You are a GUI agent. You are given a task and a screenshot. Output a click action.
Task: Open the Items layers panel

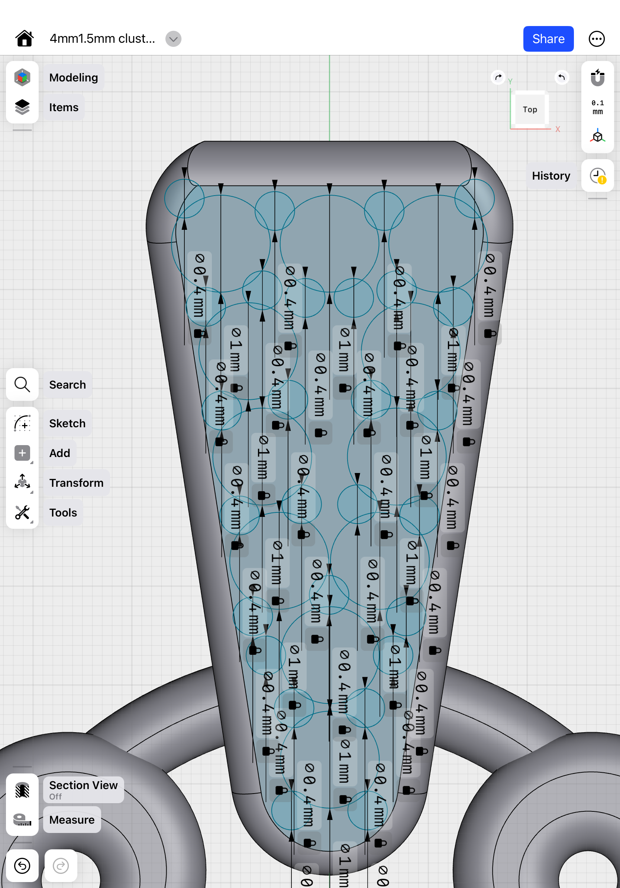coord(22,107)
